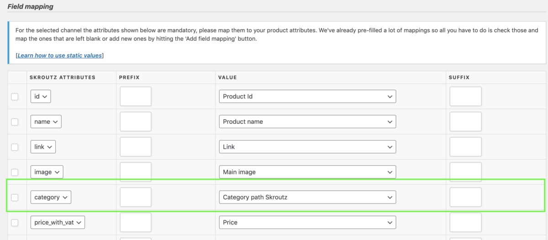Viewport: 548px width, 240px height.
Task: Expand the Price value dropdown
Action: point(307,222)
